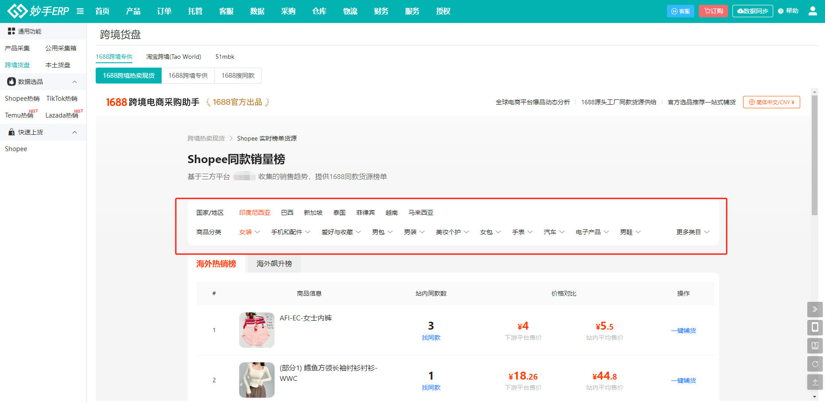Open the user profile avatar icon

click(813, 11)
